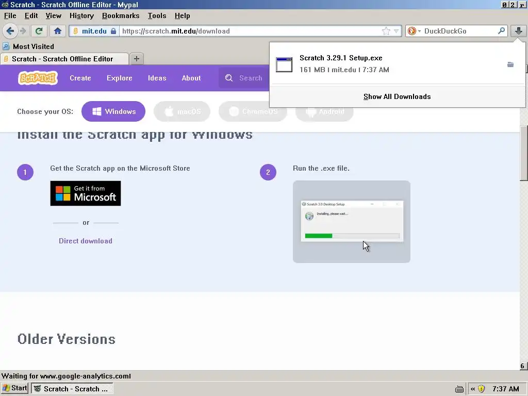Select the Scratch Offline Editor tab
This screenshot has height=396, width=528.
(x=64, y=59)
